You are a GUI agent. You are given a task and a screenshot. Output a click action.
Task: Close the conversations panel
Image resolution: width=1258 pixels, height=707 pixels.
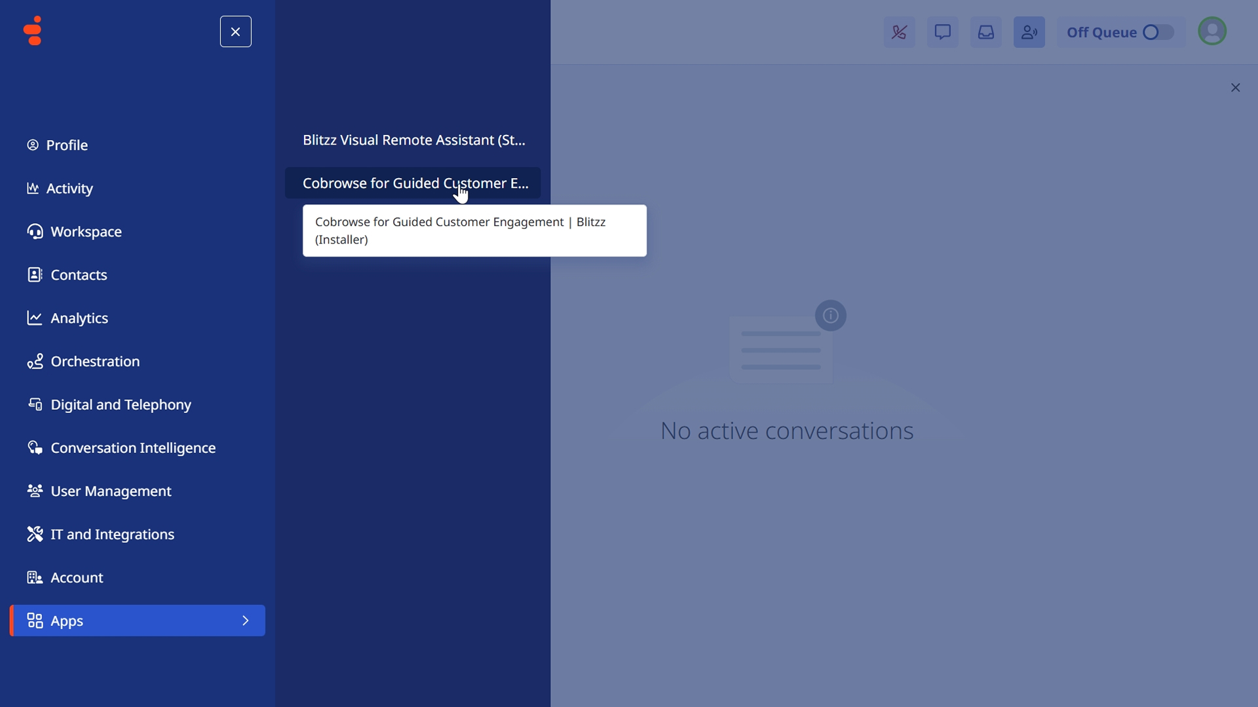point(1235,88)
